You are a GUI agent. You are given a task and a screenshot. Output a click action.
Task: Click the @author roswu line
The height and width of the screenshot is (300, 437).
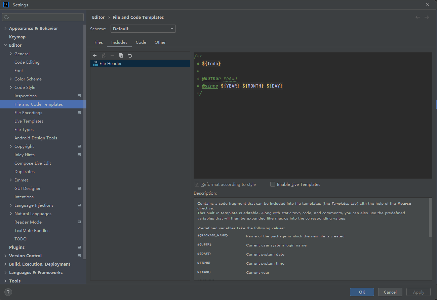pos(217,78)
